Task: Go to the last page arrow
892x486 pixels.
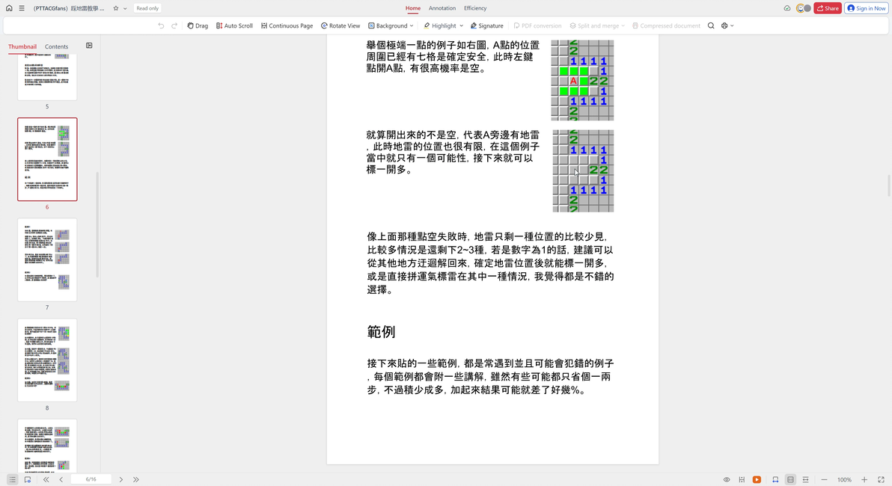Action: pyautogui.click(x=136, y=480)
